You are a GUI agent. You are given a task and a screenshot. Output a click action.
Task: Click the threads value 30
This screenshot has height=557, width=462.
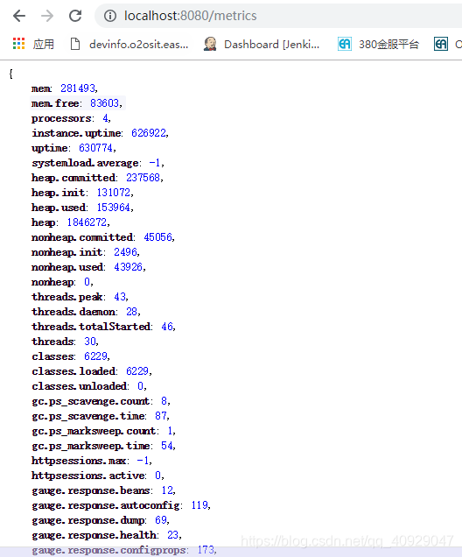coord(90,342)
